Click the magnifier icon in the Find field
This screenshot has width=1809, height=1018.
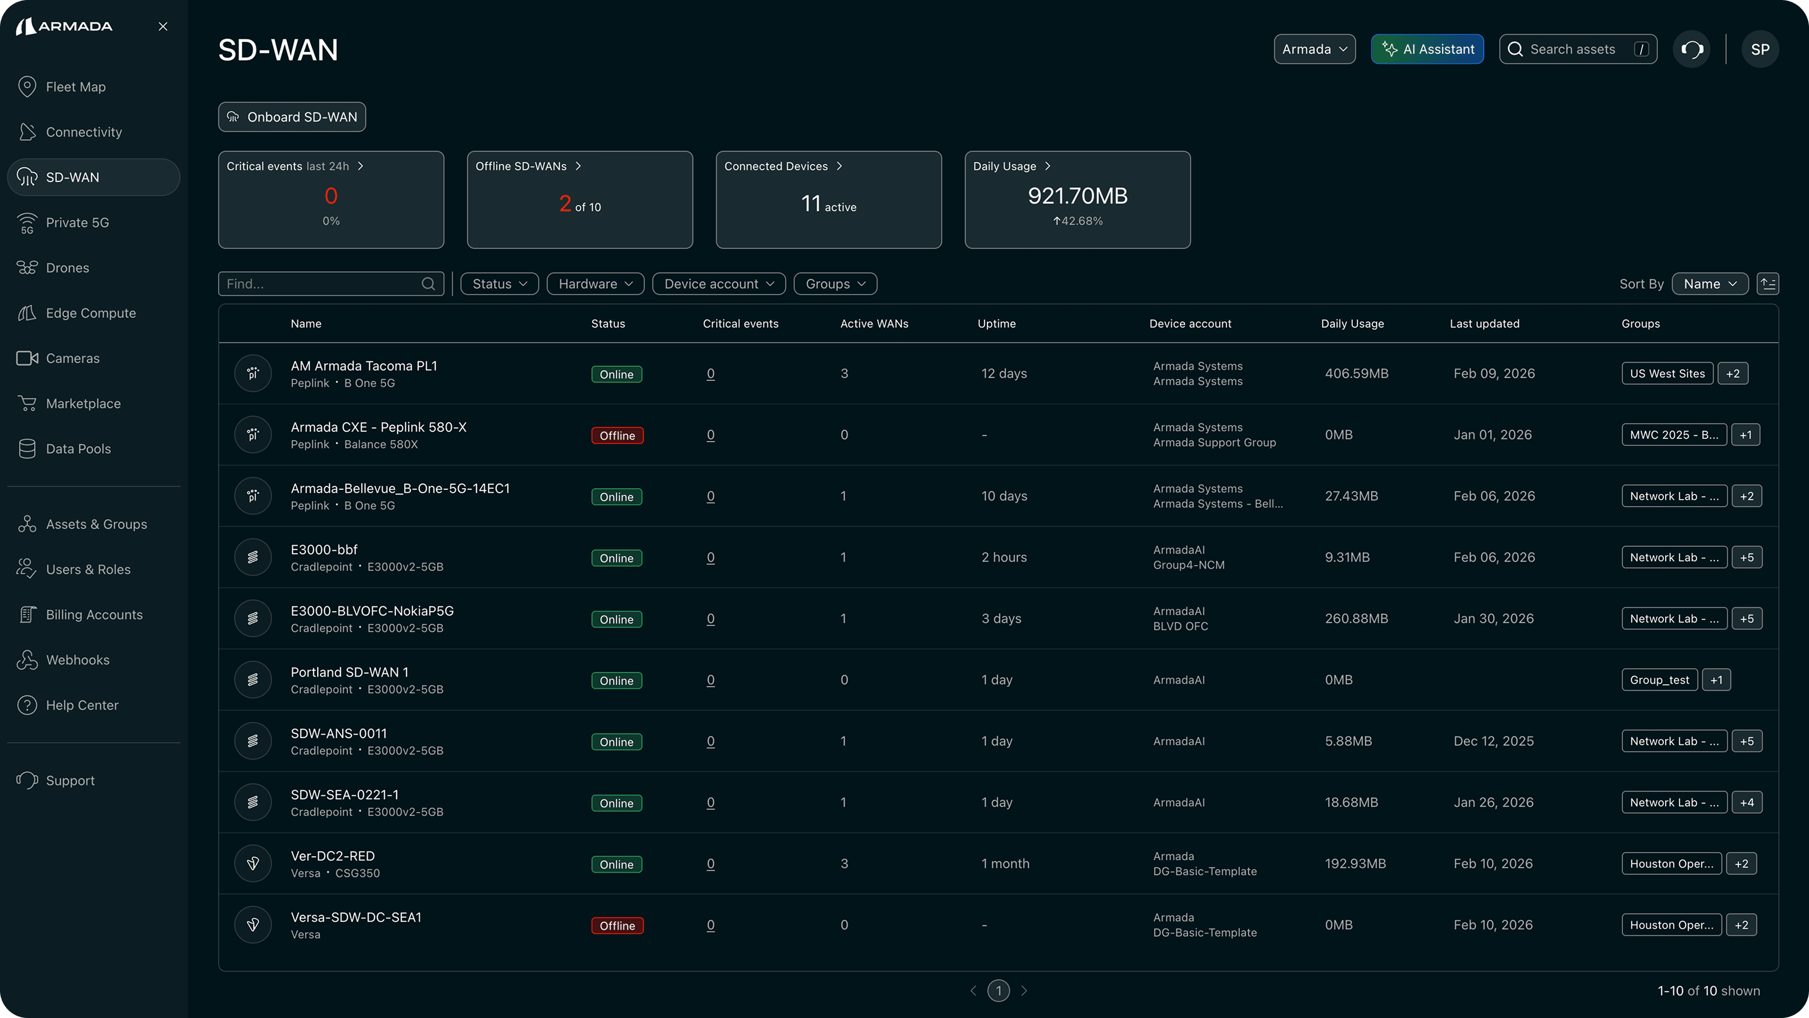tap(428, 283)
